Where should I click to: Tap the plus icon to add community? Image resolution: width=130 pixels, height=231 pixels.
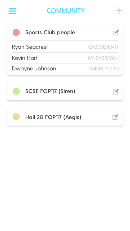(119, 11)
